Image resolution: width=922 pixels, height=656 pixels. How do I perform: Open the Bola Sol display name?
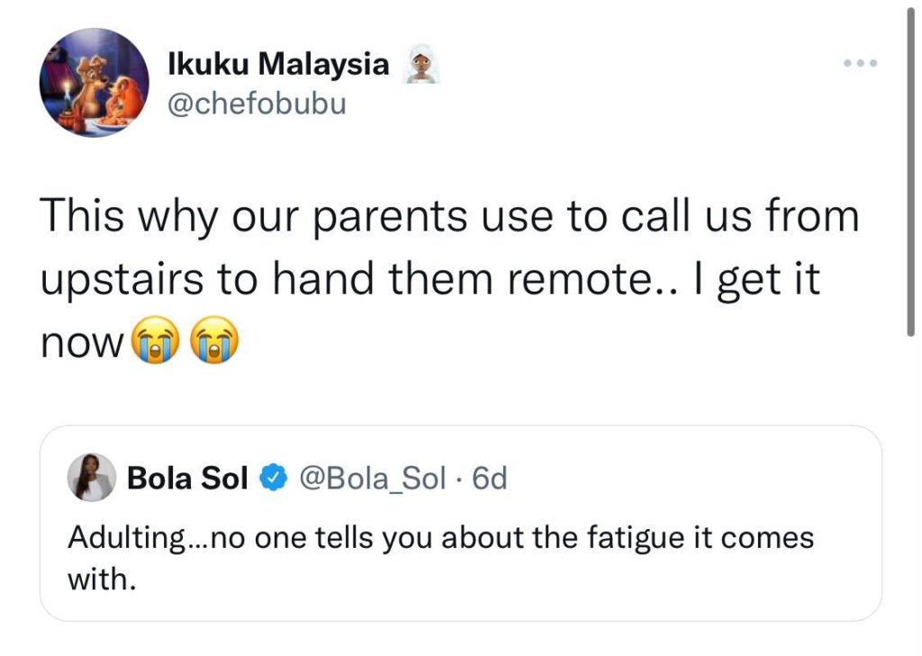187,480
